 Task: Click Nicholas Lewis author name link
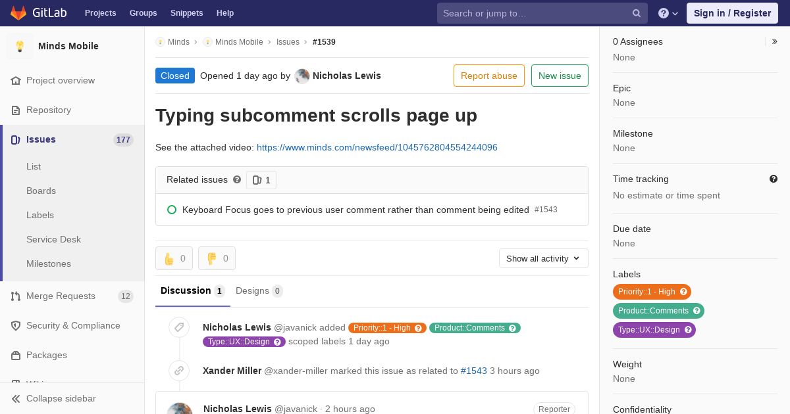347,76
